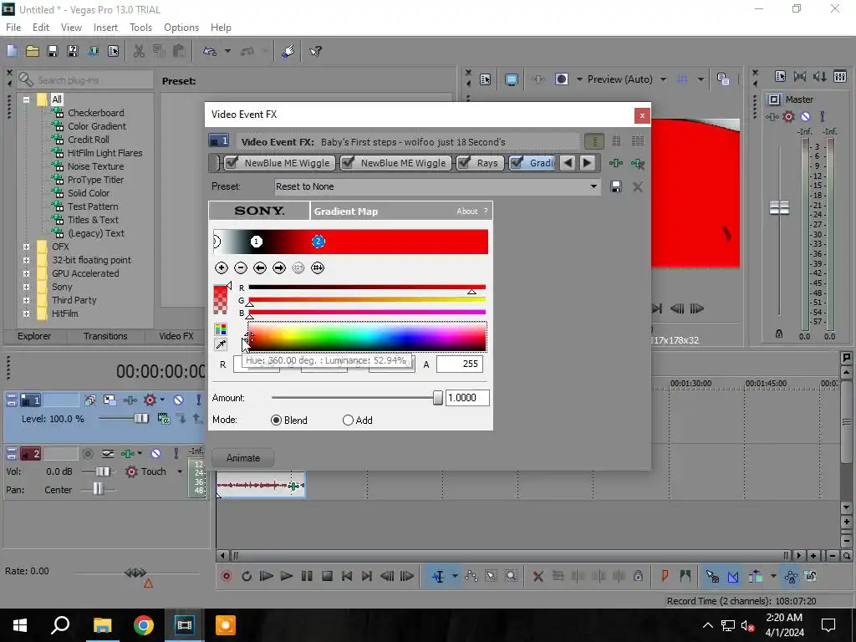Expand the Third Party folder
Viewport: 856px width, 642px height.
tap(26, 300)
